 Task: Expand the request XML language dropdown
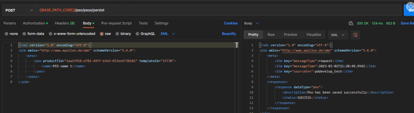coord(168,34)
